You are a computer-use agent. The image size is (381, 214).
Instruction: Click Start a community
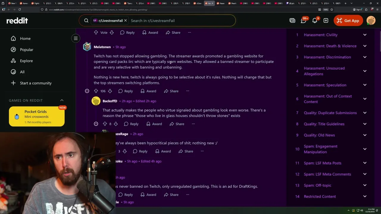click(36, 83)
